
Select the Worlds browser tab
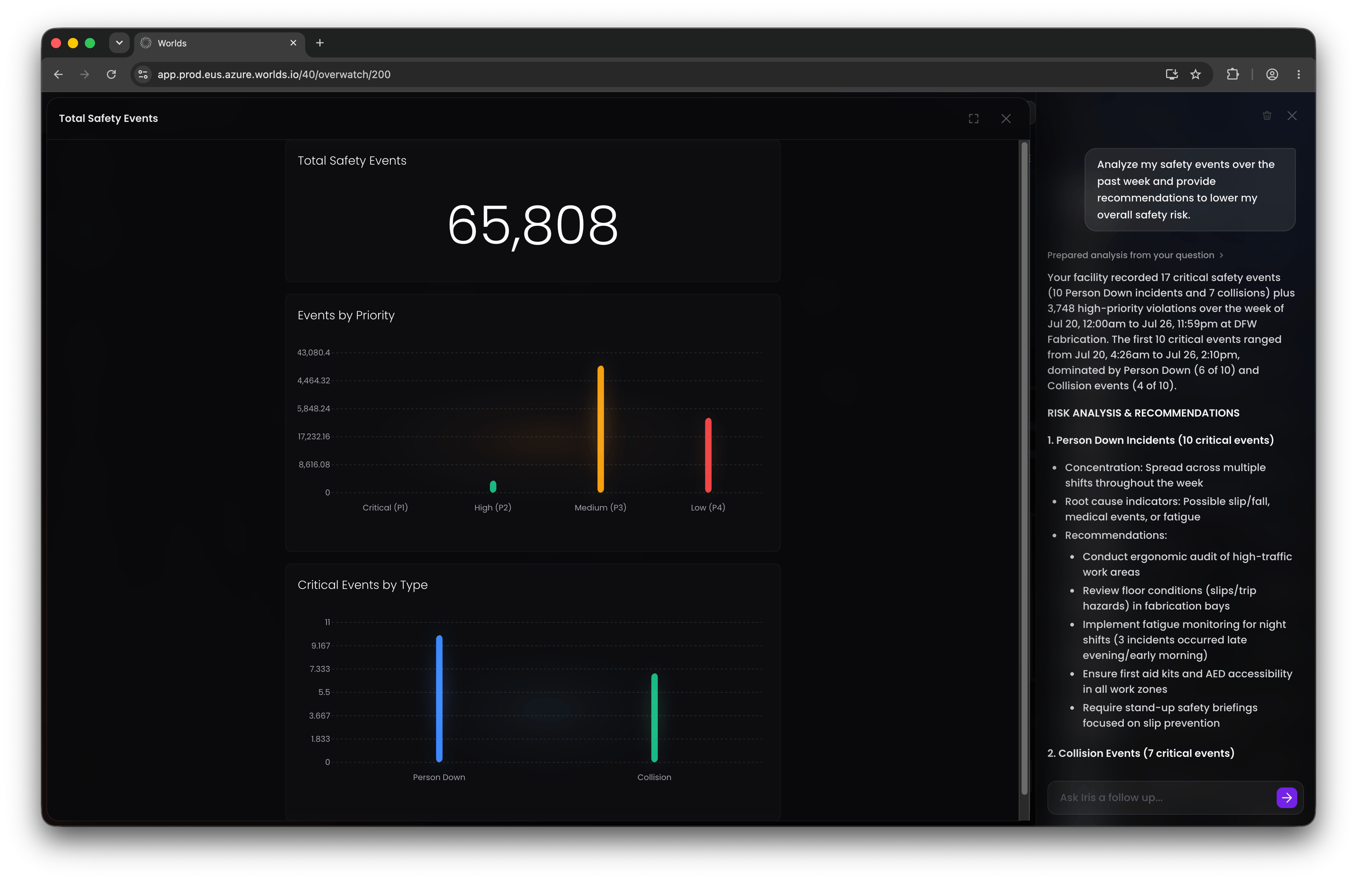coord(220,43)
